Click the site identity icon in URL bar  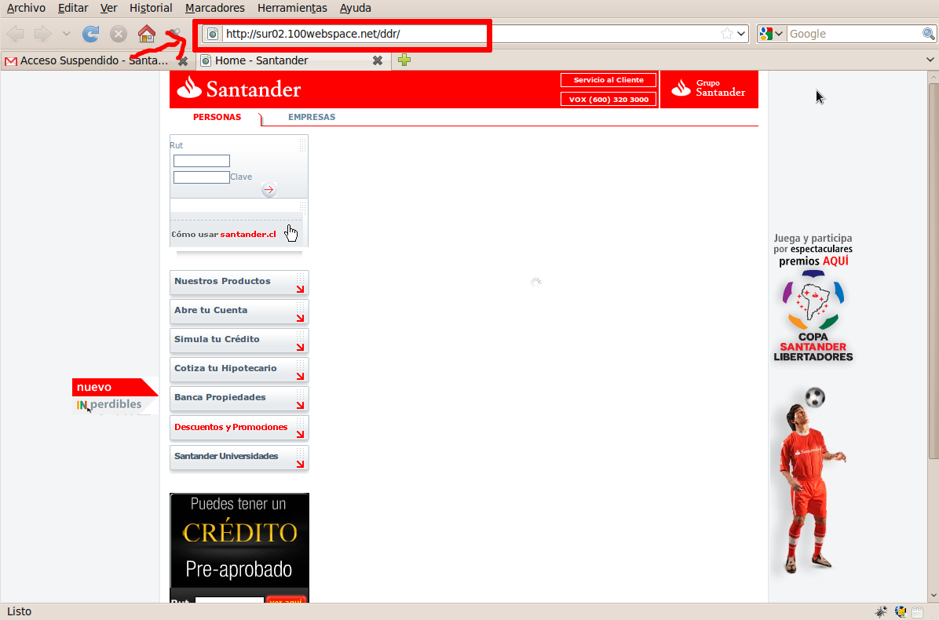[212, 34]
